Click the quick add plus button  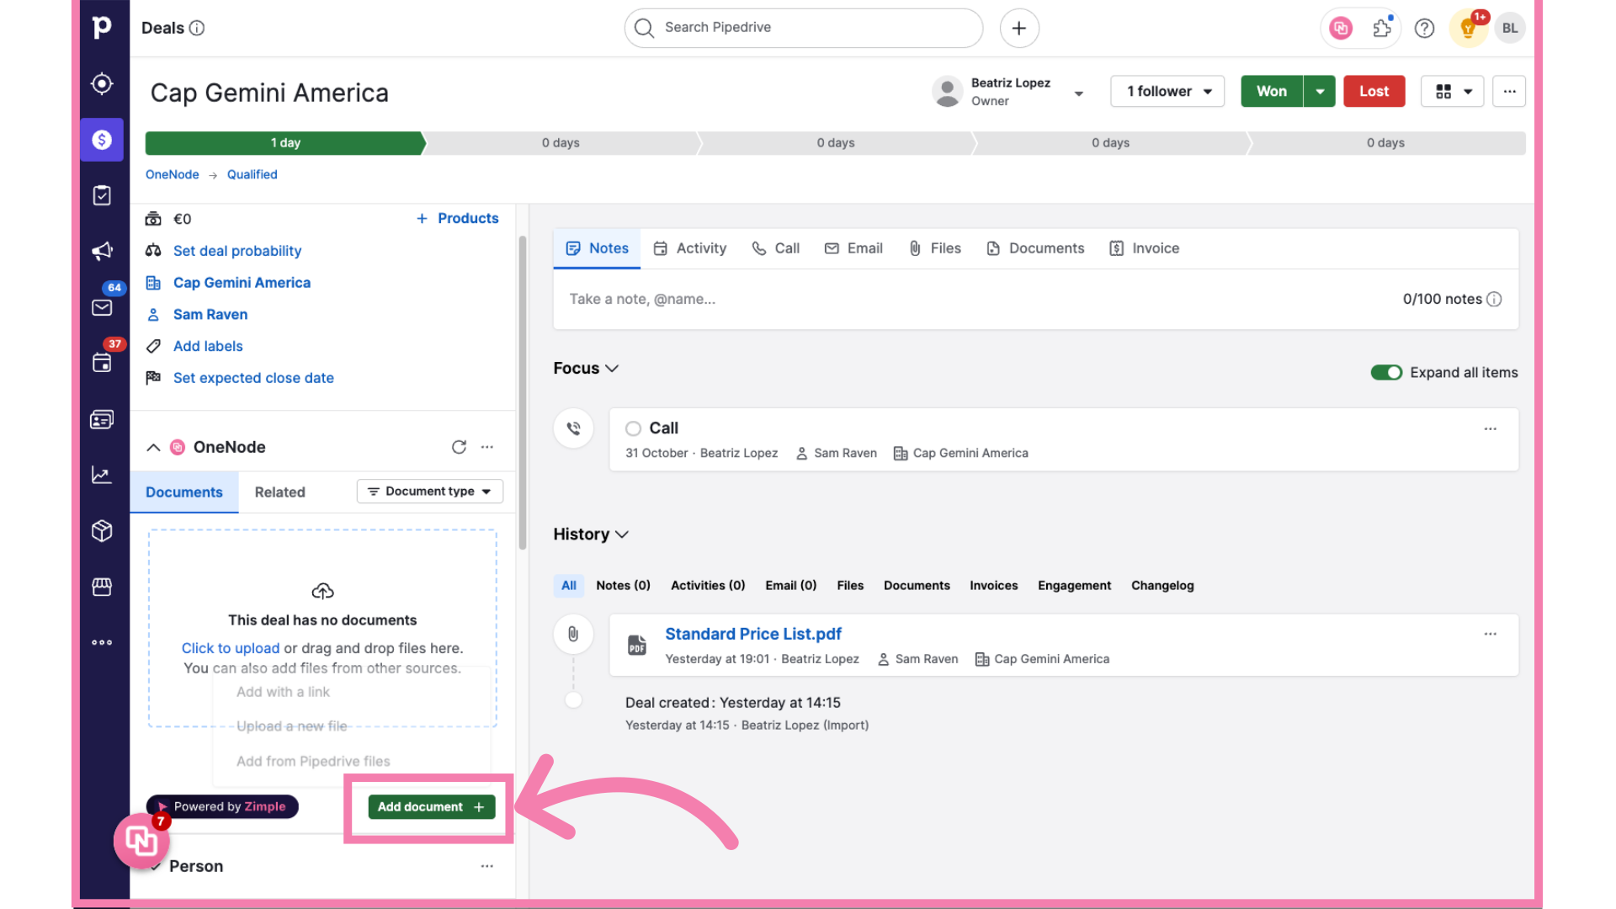[x=1019, y=28]
